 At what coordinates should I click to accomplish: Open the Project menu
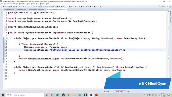pos(33,4)
